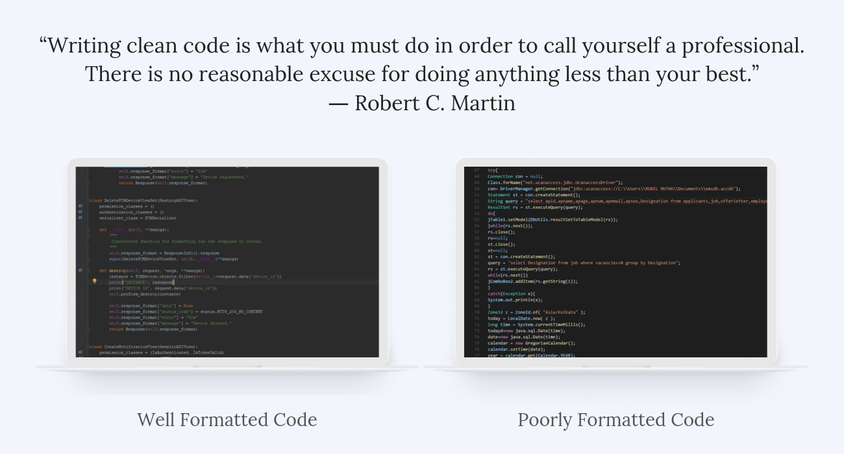Toggle a breakpoint beside the try statement

click(x=477, y=169)
